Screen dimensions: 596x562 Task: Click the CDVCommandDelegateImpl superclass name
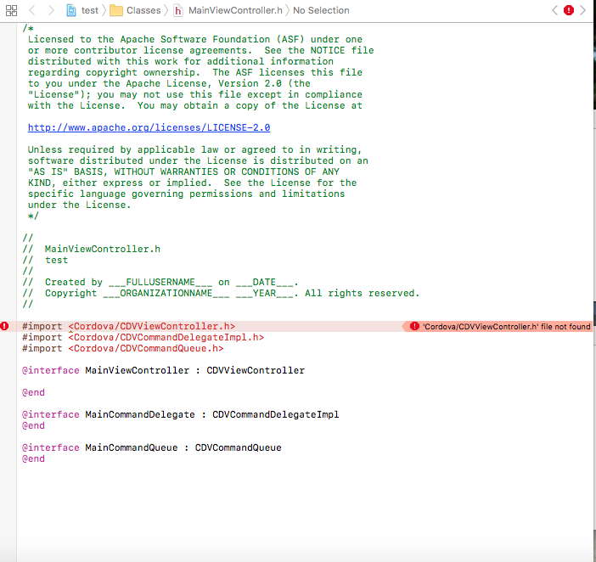276,414
